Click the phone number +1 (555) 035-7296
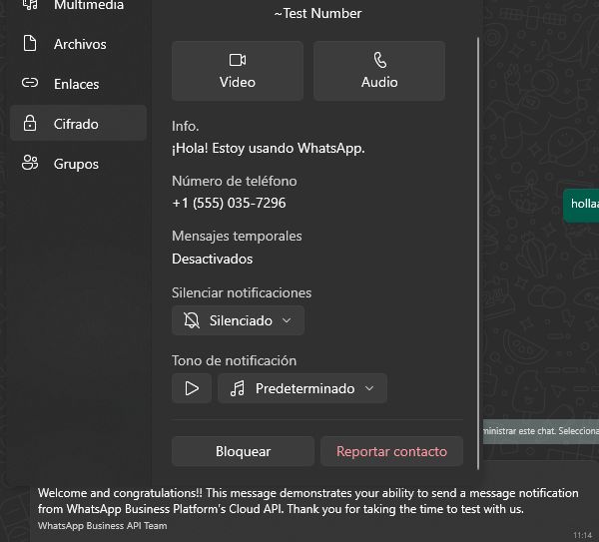Image resolution: width=599 pixels, height=542 pixels. (229, 203)
